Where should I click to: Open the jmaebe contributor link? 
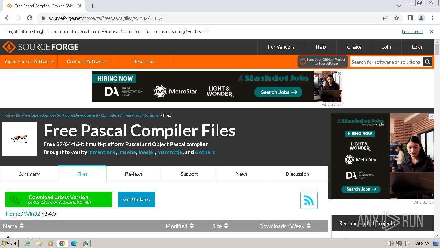click(127, 152)
